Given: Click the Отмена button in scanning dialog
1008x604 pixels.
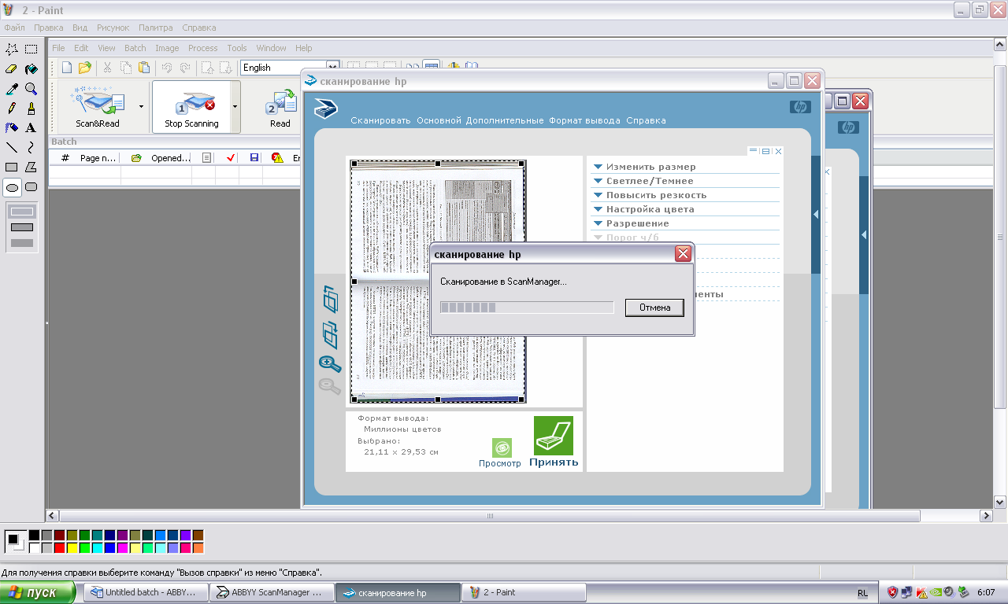Looking at the screenshot, I should click(x=654, y=308).
